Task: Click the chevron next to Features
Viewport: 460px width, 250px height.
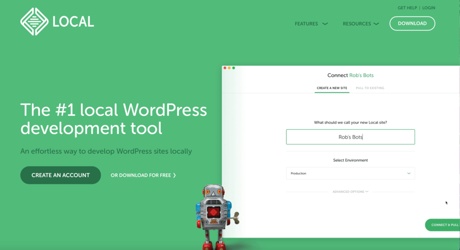Action: point(325,24)
